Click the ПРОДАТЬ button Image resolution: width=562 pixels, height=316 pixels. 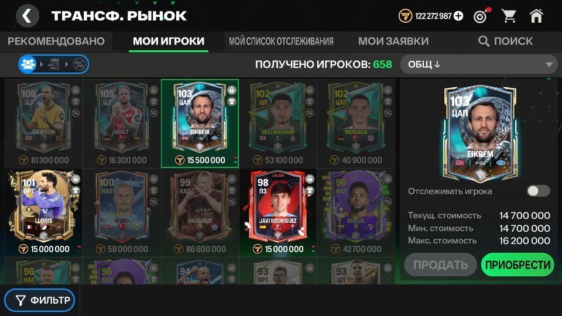(440, 265)
